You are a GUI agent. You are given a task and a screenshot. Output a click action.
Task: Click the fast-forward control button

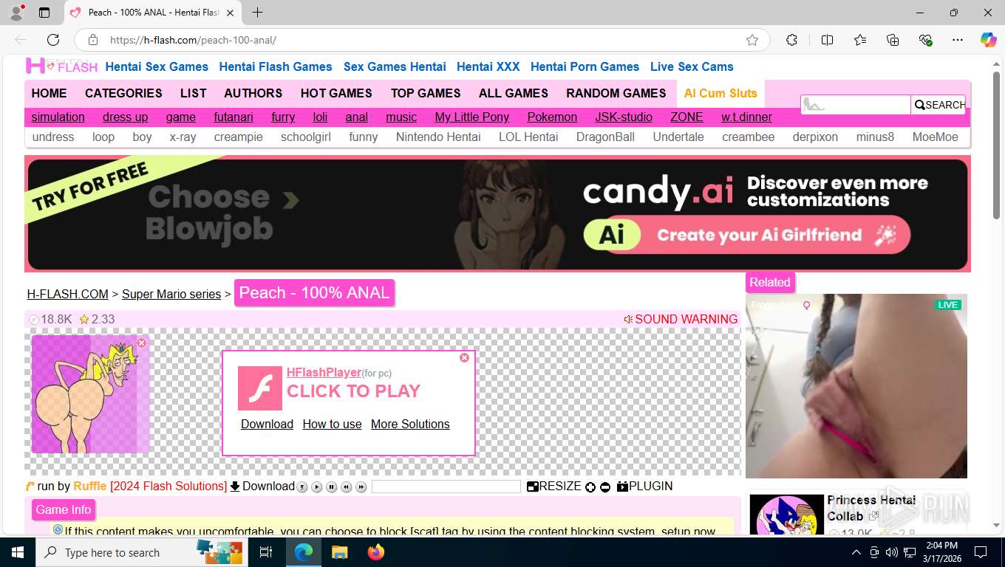(361, 487)
